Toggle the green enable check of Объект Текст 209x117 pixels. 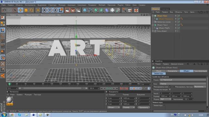pyautogui.click(x=179, y=25)
